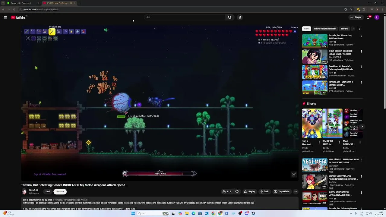Image resolution: width=386 pixels, height=217 pixels.
Task: Open menu for Top 7 Hardest short
Action: [319, 142]
